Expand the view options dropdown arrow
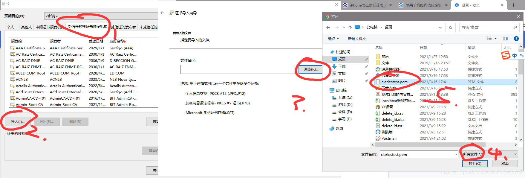The image size is (525, 178). 495,39
